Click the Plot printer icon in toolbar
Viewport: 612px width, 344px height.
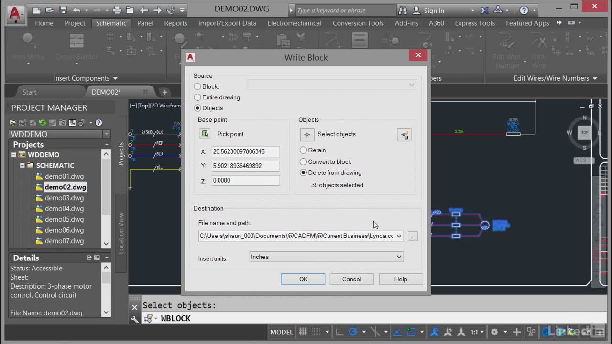tap(117, 10)
